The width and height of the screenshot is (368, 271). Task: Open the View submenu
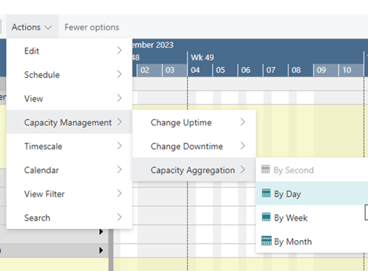(69, 98)
